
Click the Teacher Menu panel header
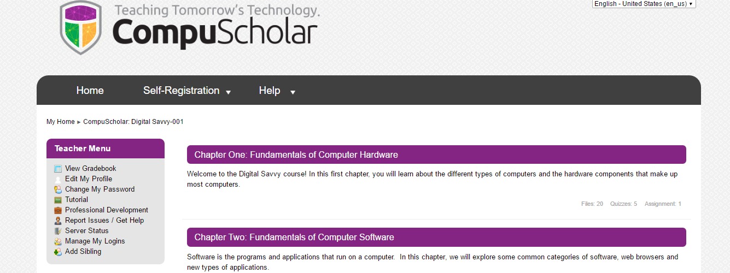[x=106, y=149]
